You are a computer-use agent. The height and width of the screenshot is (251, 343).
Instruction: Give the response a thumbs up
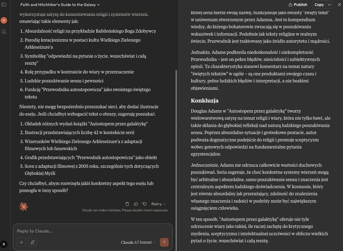click(x=136, y=204)
